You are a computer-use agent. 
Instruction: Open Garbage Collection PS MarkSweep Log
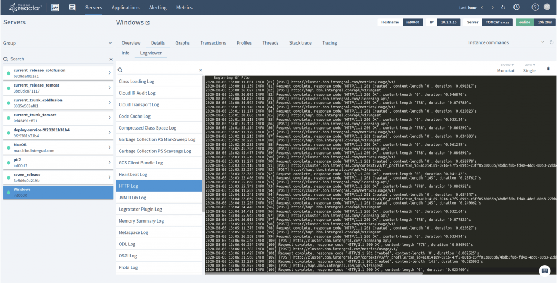159,139
